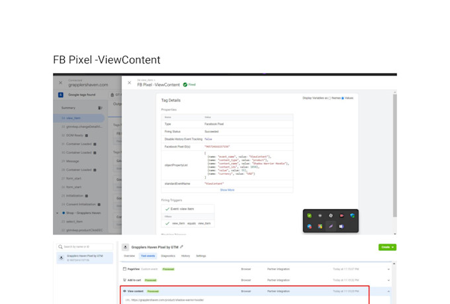
Task: Click the checkmark beside Event -view item trigger
Action: (x=167, y=209)
